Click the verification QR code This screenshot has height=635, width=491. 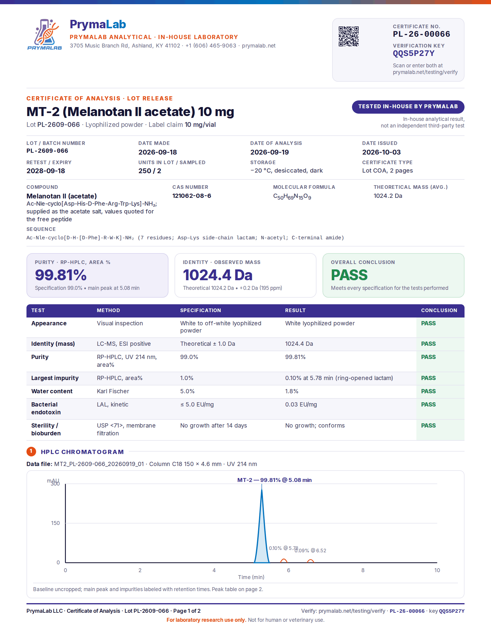coord(349,36)
